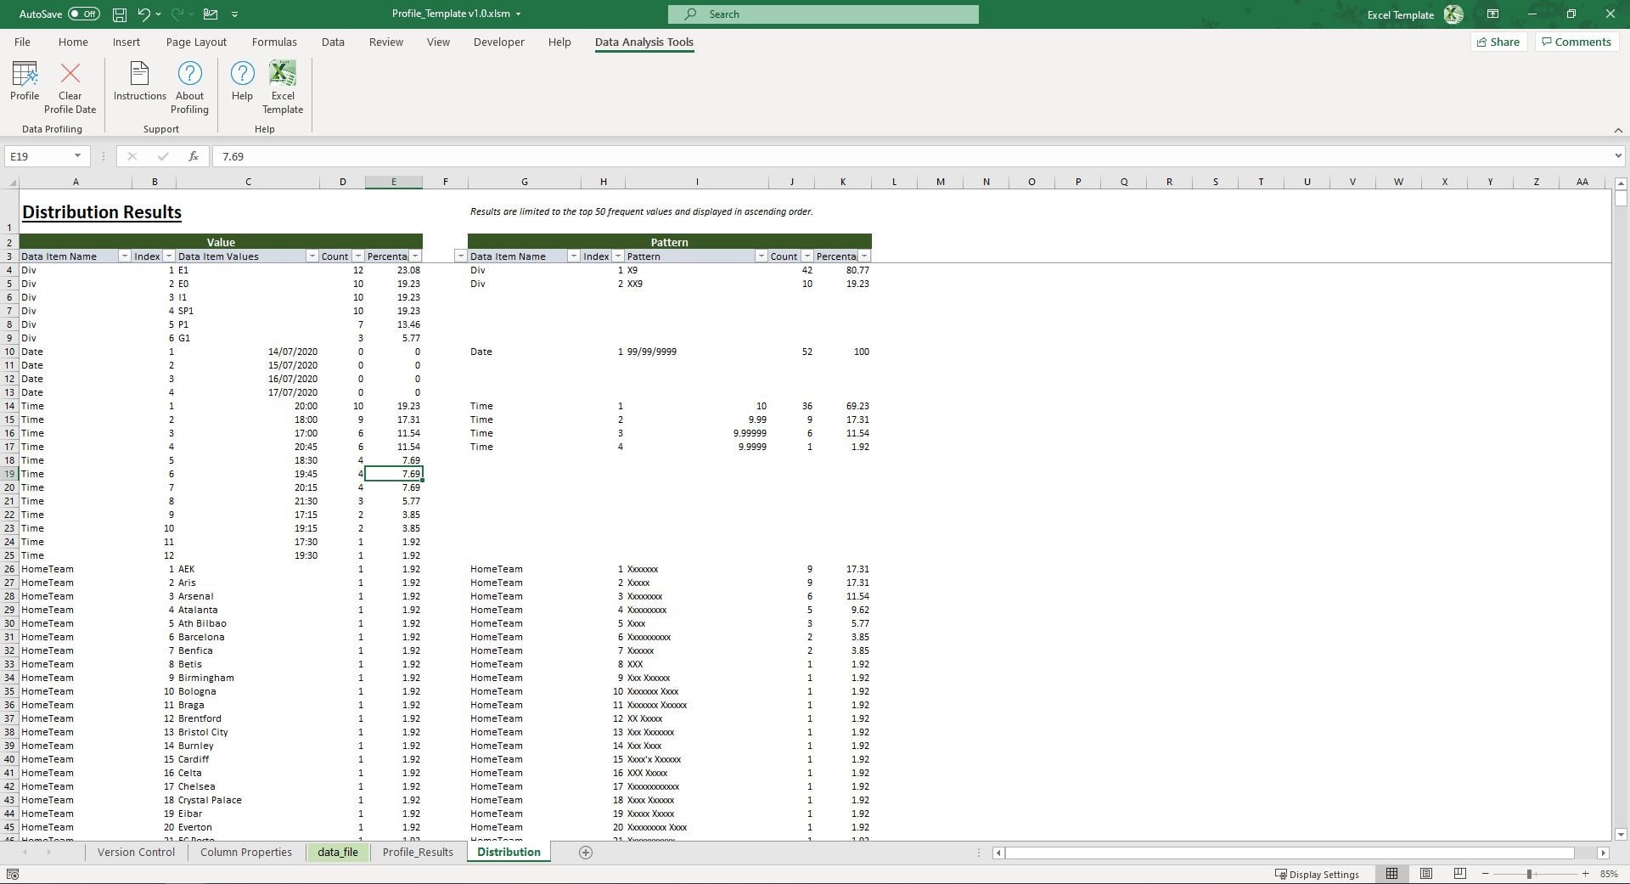
Task: Select Clear Profile Date
Action: pyautogui.click(x=70, y=82)
